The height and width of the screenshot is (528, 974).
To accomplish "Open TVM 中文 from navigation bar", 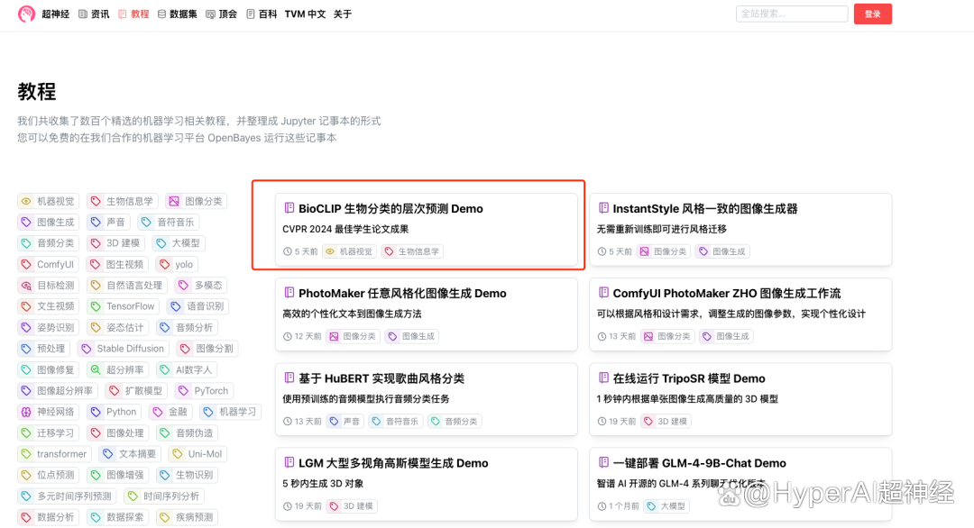I will [305, 14].
